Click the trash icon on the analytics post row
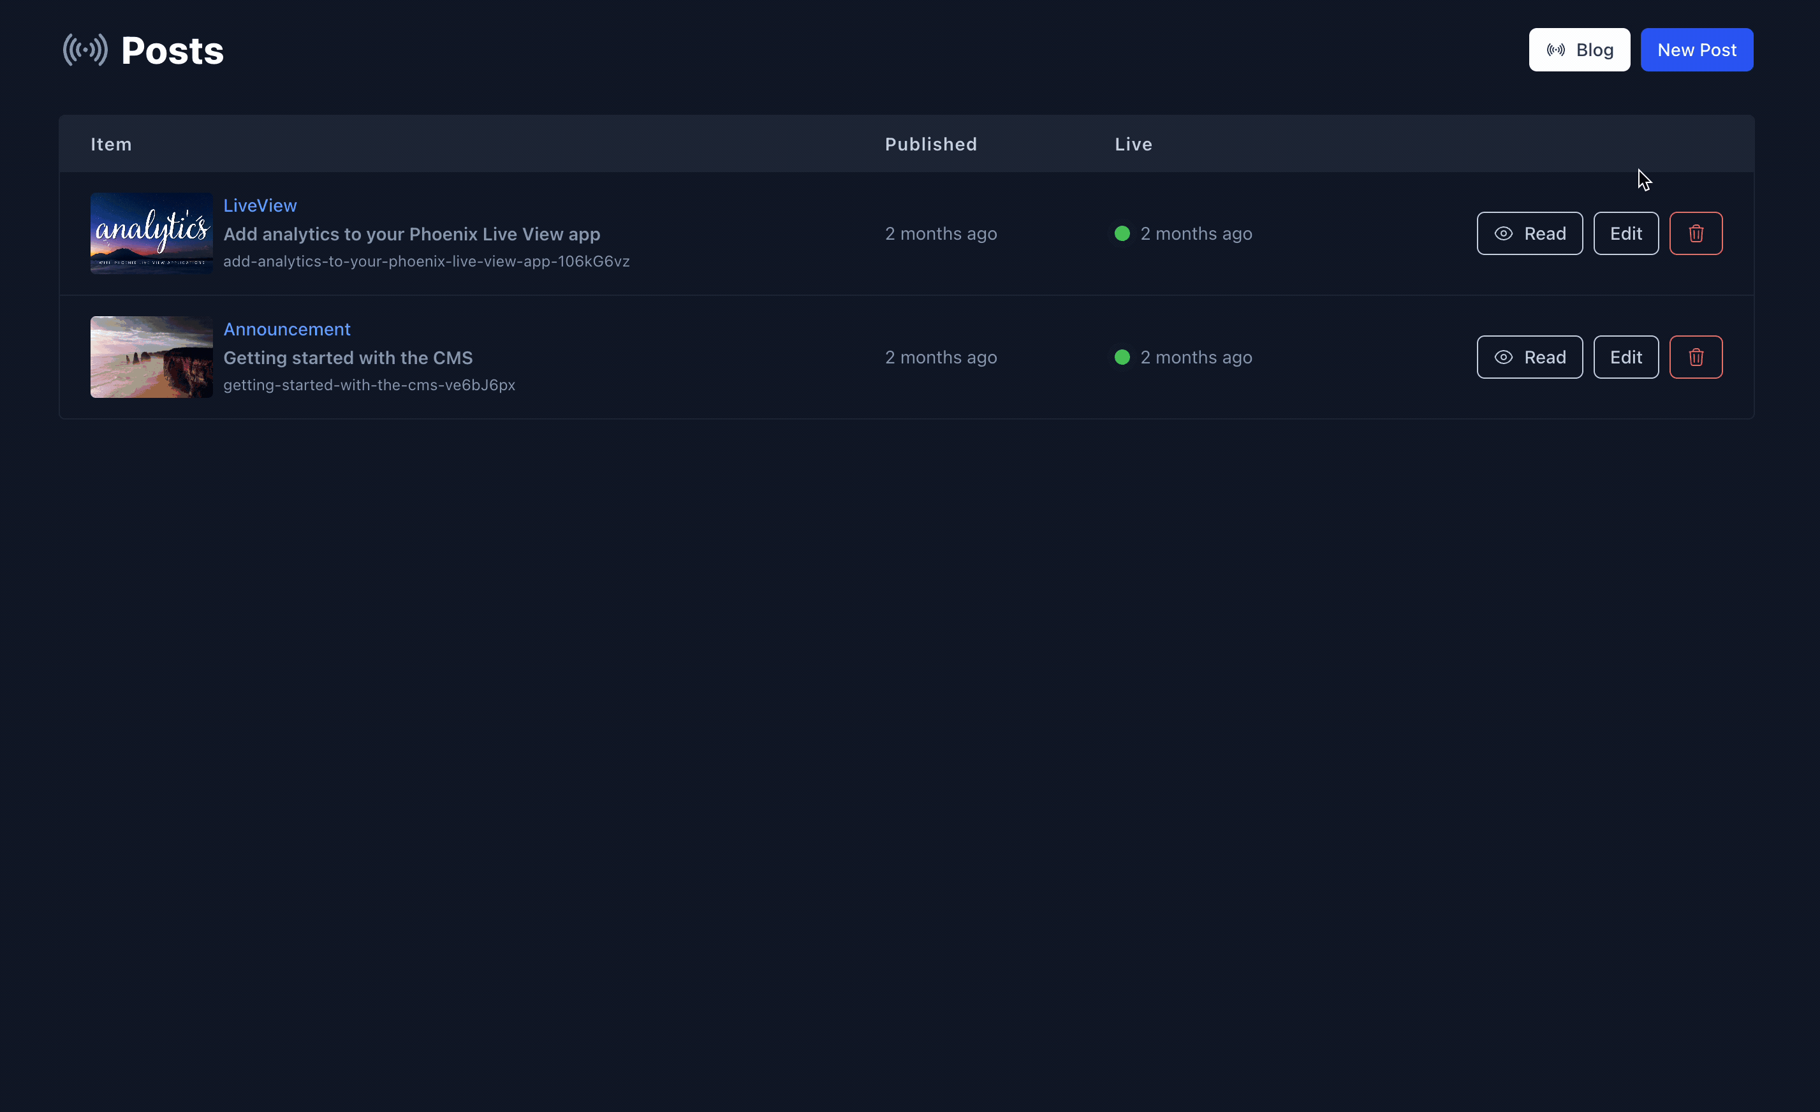Screen dimensions: 1820x1112 click(x=1695, y=233)
